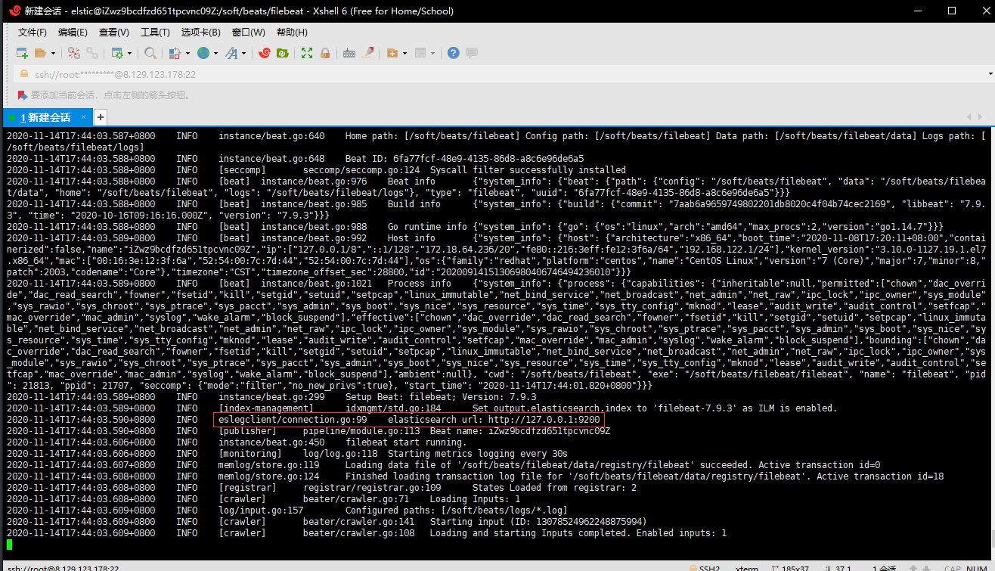Add a new tab with the plus button
The height and width of the screenshot is (571, 995).
(x=100, y=117)
